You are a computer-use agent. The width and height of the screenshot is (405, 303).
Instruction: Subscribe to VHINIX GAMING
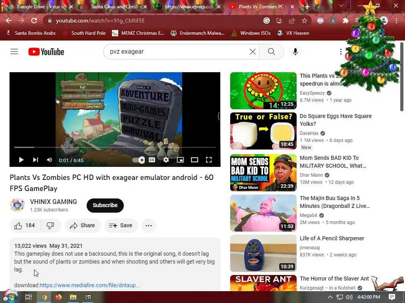click(x=105, y=205)
